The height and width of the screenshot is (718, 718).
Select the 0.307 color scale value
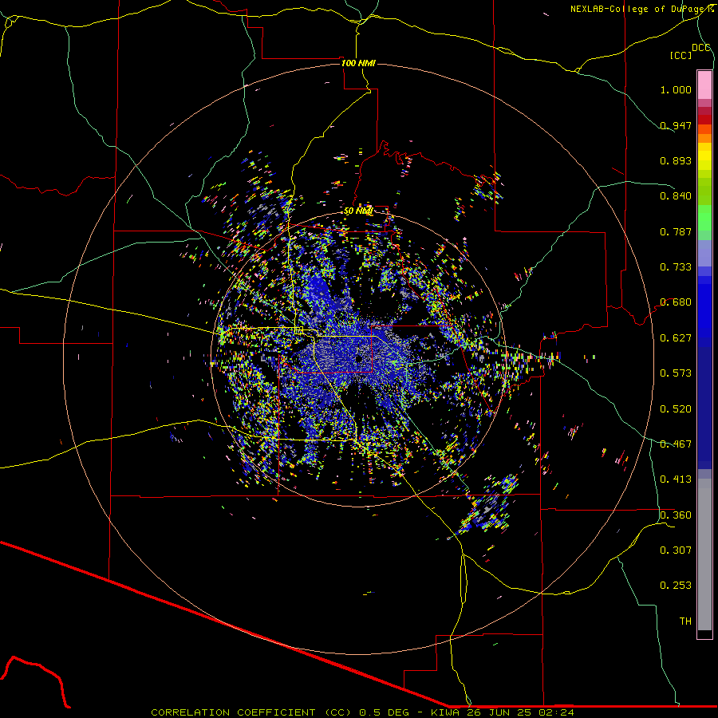coord(676,550)
